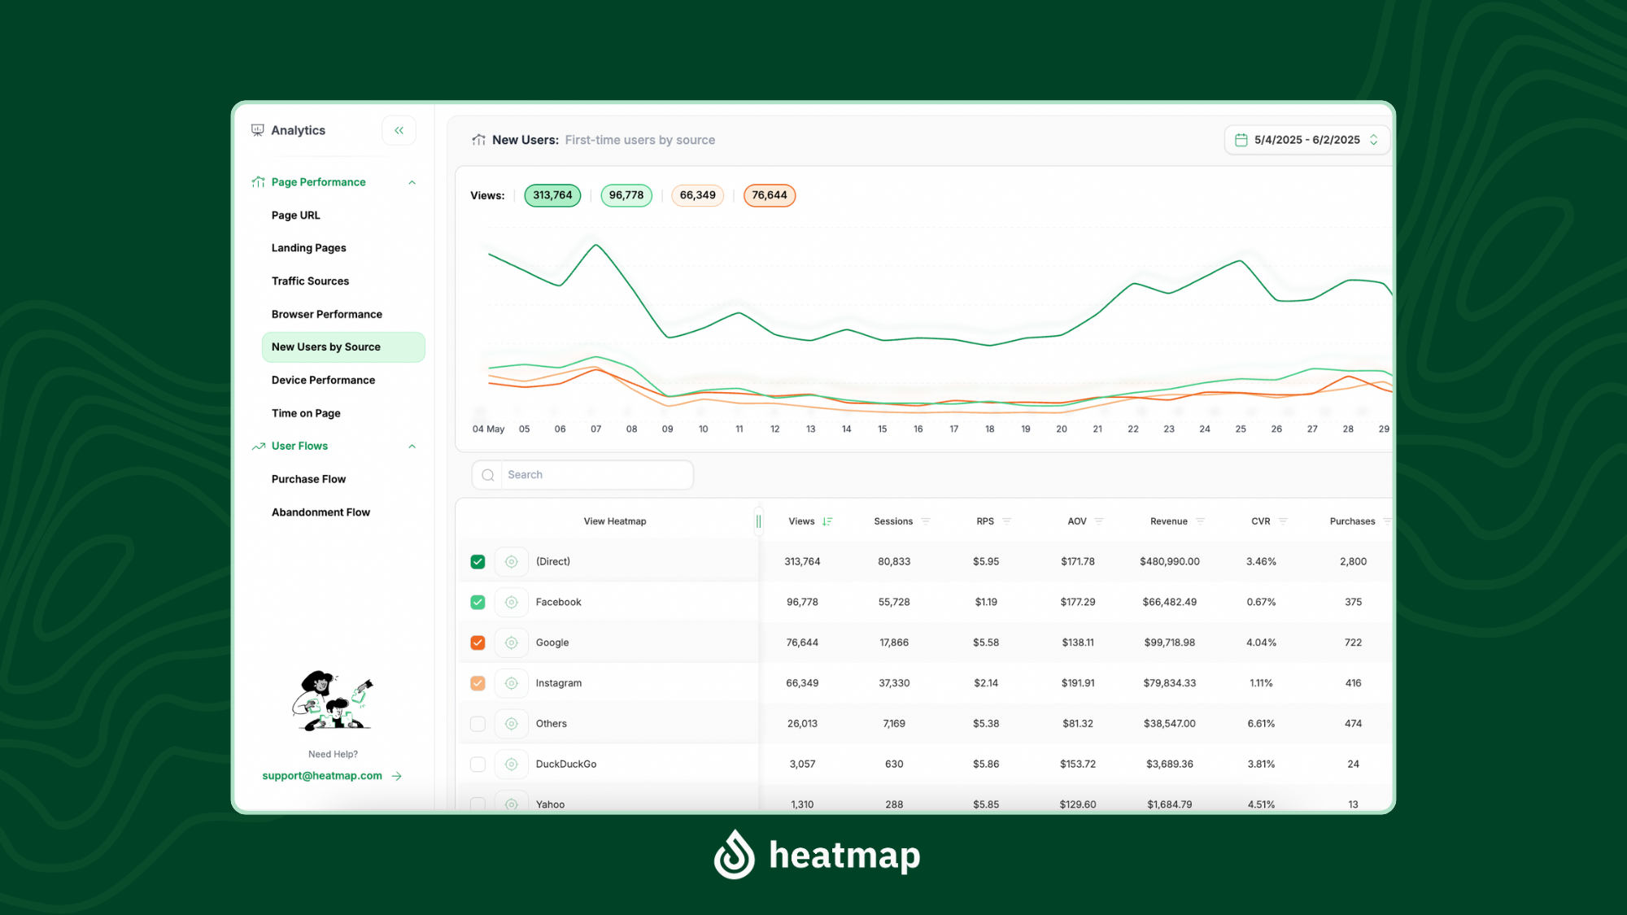Uncheck the (Direct) source checkbox
Viewport: 1627px width, 915px height.
(x=478, y=562)
